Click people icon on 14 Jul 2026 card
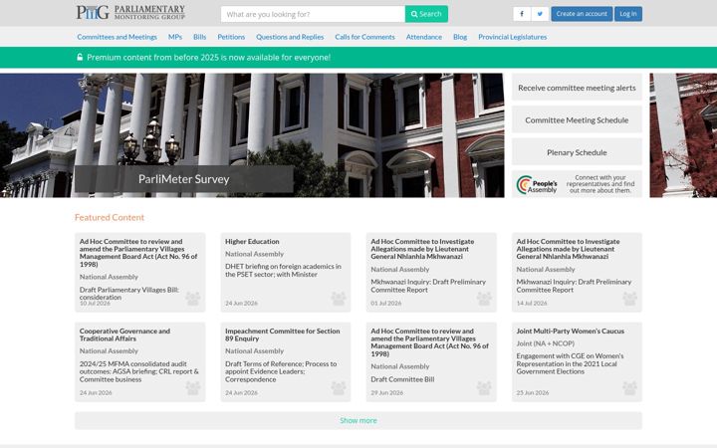 click(x=629, y=299)
